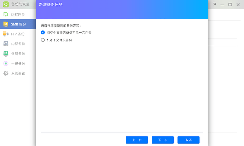
Task: Click the 一键备份 circular icon
Action: 6,63
